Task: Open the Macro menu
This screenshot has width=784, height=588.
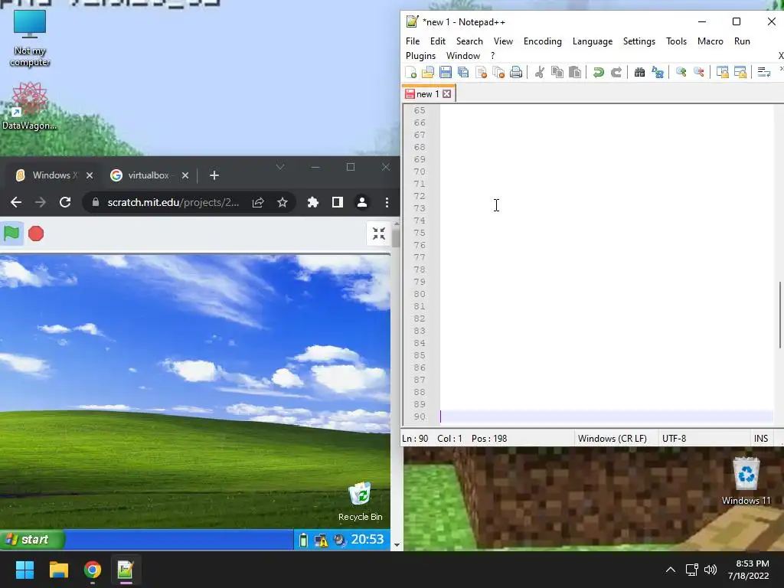Action: coord(710,41)
